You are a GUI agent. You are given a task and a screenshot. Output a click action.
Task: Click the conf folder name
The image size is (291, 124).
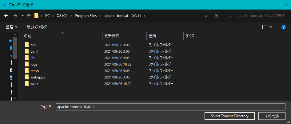(x=34, y=51)
